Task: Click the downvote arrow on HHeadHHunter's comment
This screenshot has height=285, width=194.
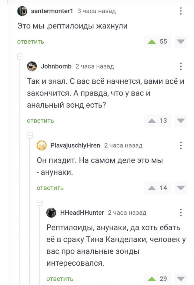Action: click(x=181, y=279)
